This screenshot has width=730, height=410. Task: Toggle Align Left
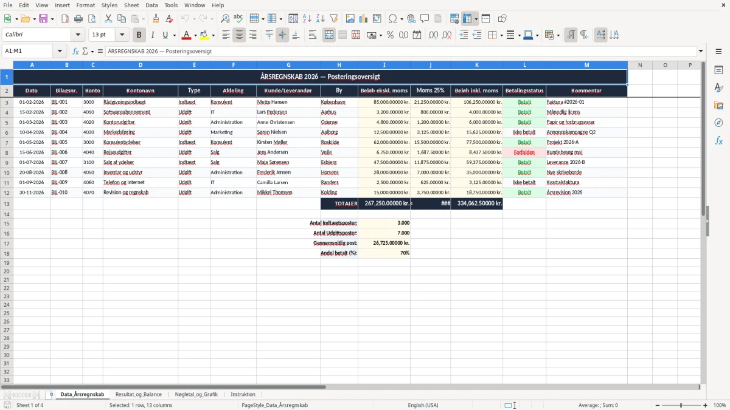tap(226, 35)
